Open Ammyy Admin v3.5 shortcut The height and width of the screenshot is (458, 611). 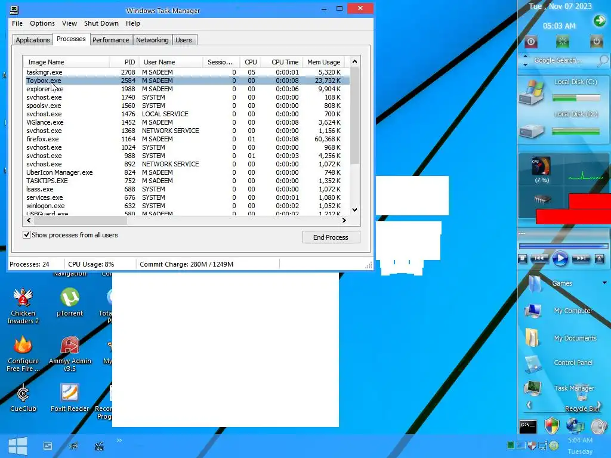point(70,354)
